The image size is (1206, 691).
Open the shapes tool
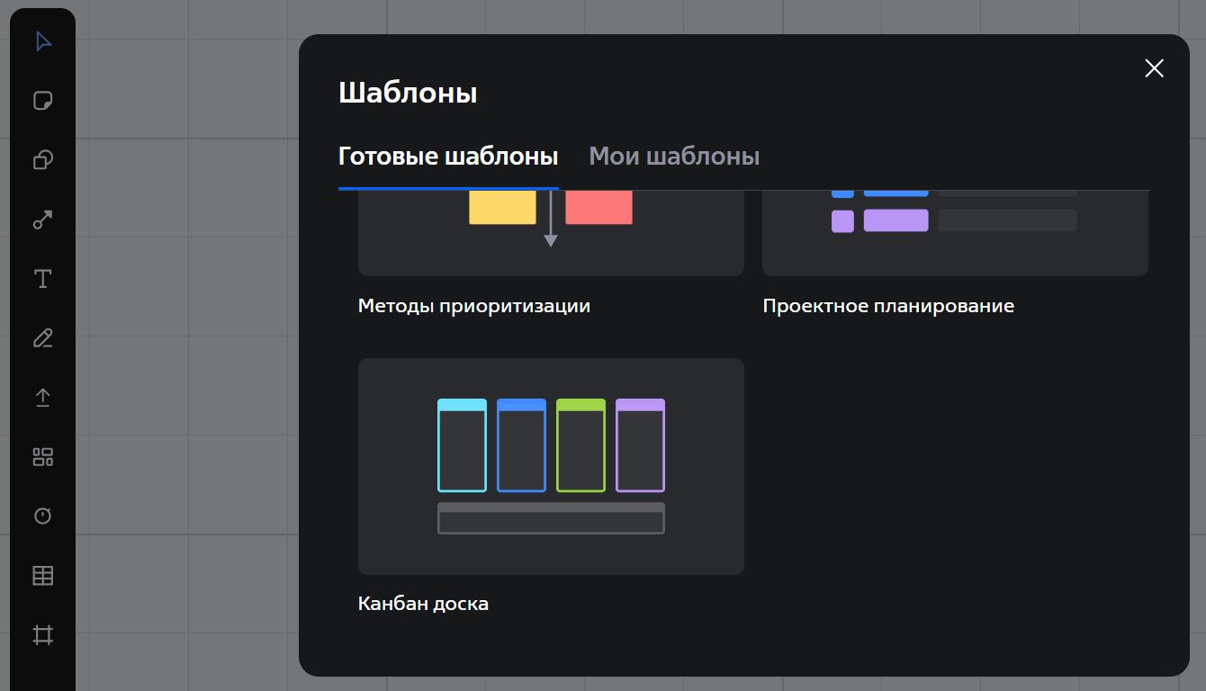43,160
